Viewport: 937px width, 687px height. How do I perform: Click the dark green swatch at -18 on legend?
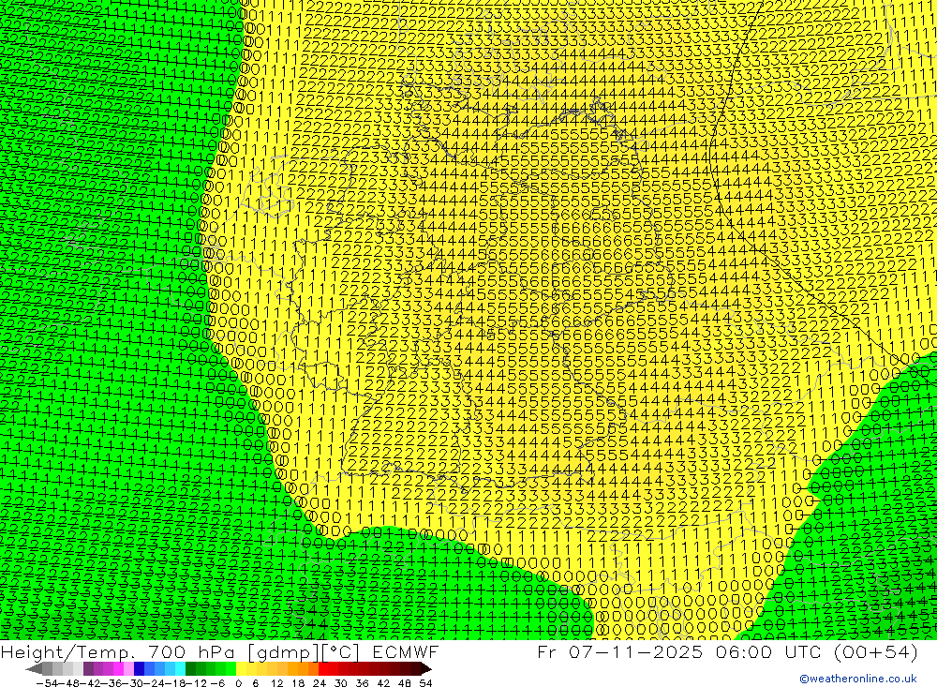click(190, 668)
